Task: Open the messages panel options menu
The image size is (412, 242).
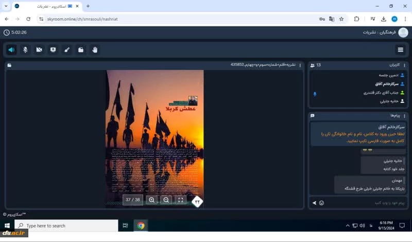Action: point(405,116)
